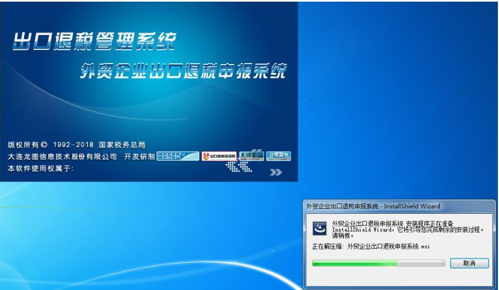The width and height of the screenshot is (499, 290).
Task: Click the InstallShield installer icon in dialog
Action: (x=320, y=228)
